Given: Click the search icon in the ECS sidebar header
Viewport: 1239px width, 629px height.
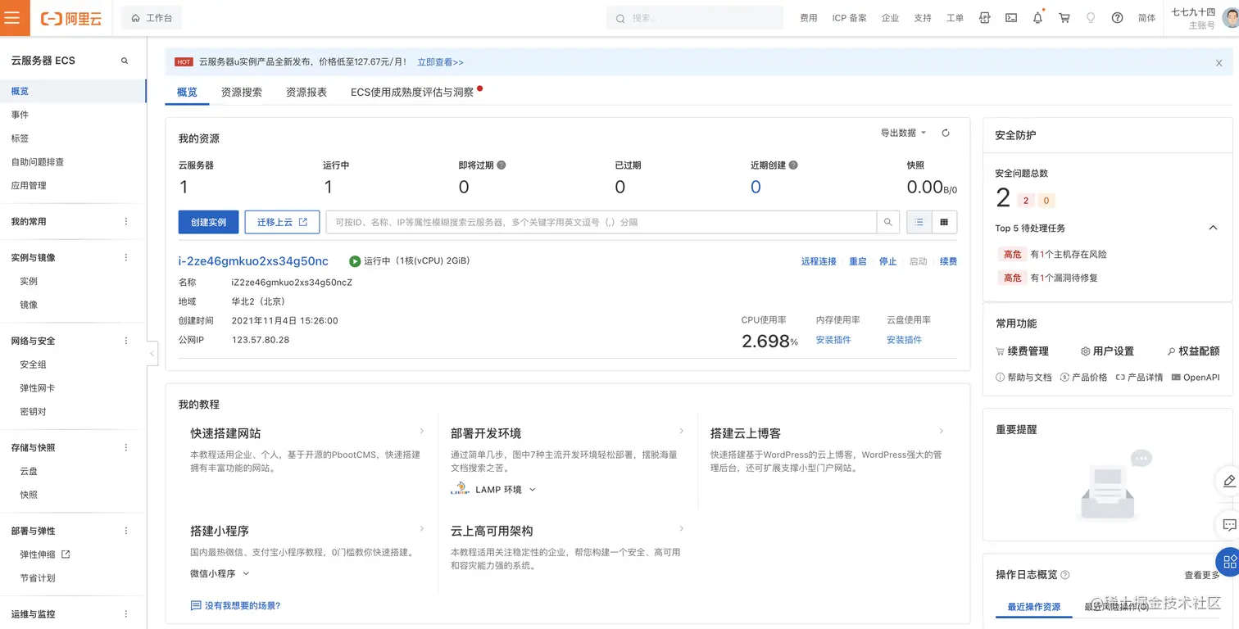Looking at the screenshot, I should 125,61.
